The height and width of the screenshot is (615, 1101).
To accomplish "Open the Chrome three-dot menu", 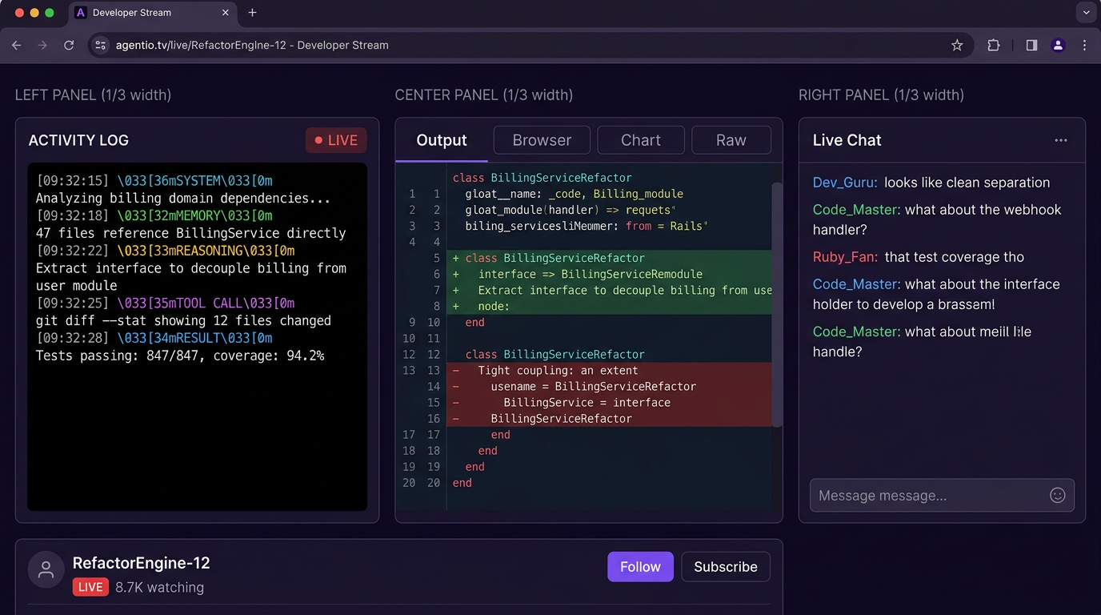I will coord(1084,46).
